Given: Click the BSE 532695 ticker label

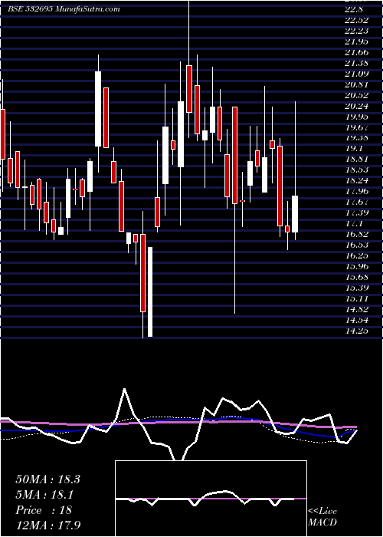Looking at the screenshot, I should [x=29, y=9].
